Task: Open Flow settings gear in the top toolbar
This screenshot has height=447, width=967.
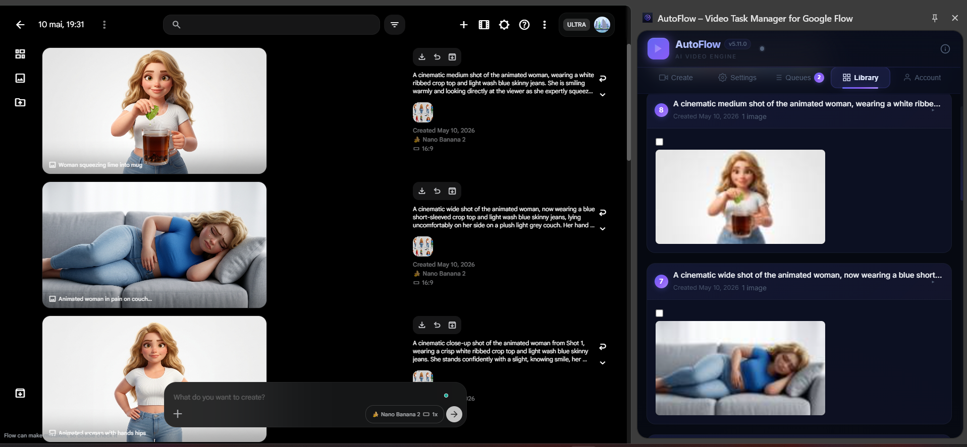Action: 504,25
